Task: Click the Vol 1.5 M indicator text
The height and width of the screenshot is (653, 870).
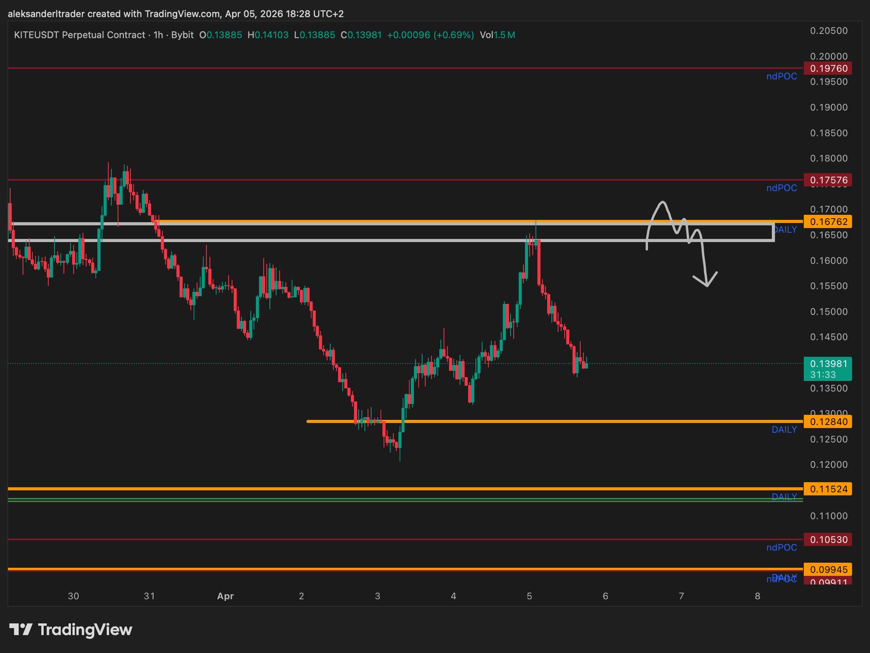Action: coord(497,35)
